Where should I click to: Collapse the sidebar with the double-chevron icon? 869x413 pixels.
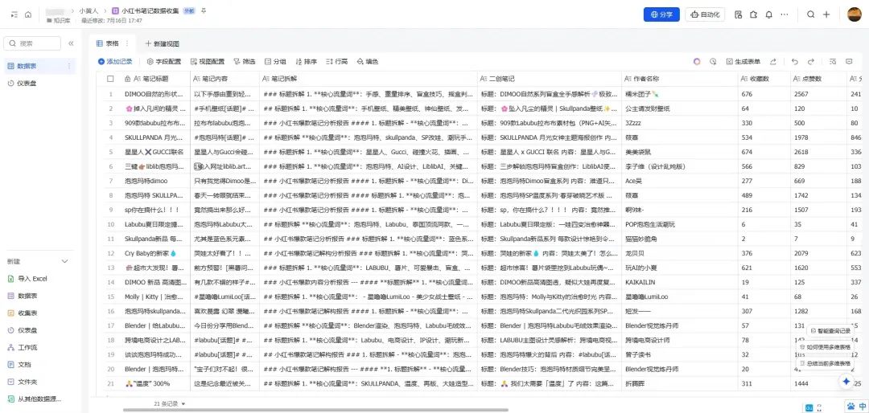pos(71,43)
